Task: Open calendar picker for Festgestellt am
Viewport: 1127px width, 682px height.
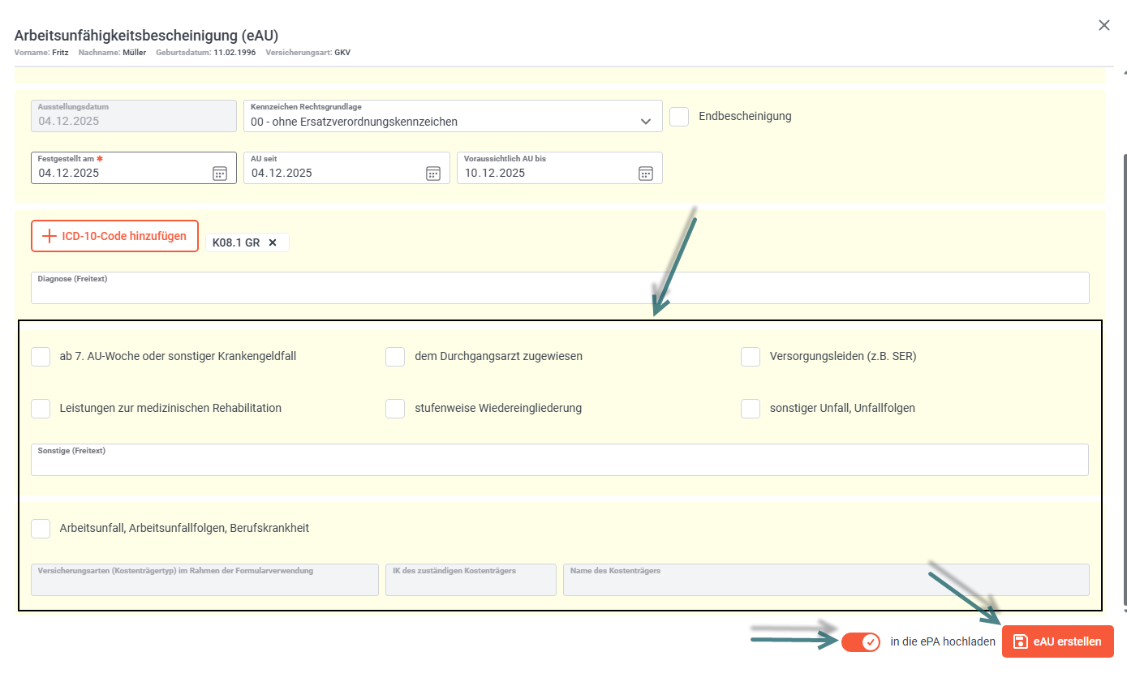Action: click(220, 173)
